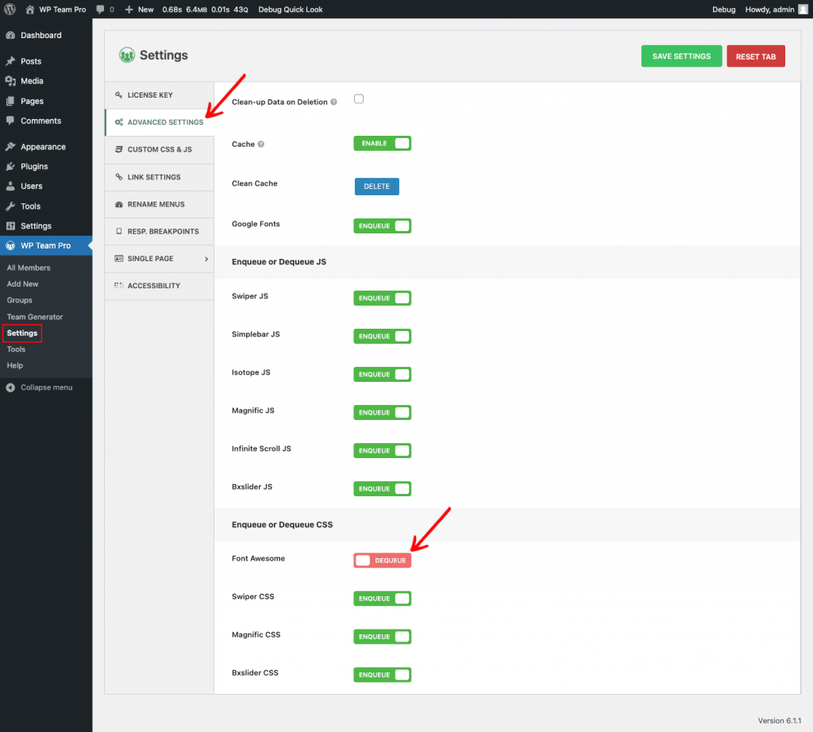
Task: Toggle the Simplebar JS switch
Action: (x=382, y=337)
